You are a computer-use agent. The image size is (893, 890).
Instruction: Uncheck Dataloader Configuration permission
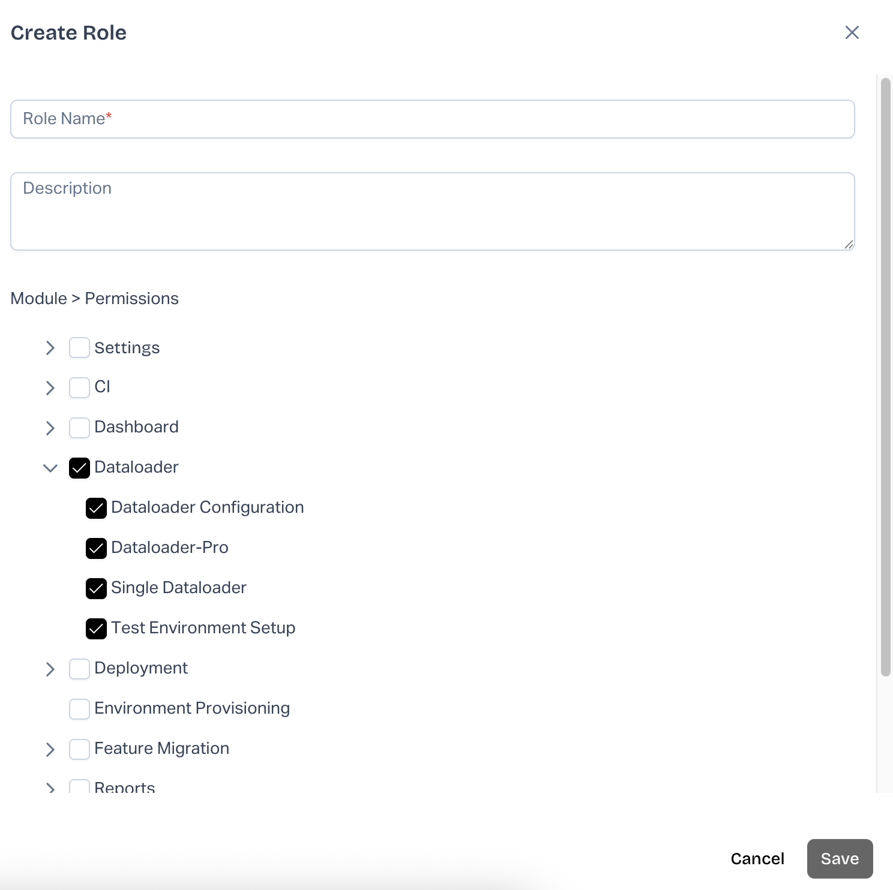[96, 508]
